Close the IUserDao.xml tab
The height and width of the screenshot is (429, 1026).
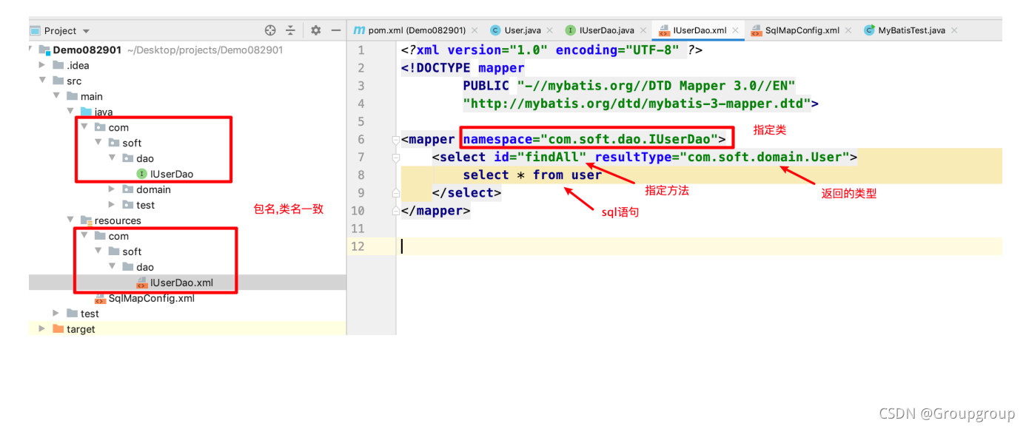(735, 30)
